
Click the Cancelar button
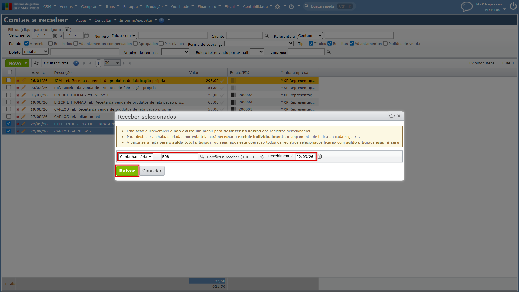tap(152, 171)
